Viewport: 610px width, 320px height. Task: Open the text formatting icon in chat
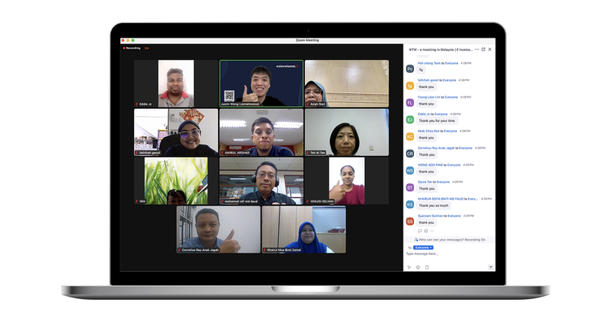pyautogui.click(x=409, y=267)
